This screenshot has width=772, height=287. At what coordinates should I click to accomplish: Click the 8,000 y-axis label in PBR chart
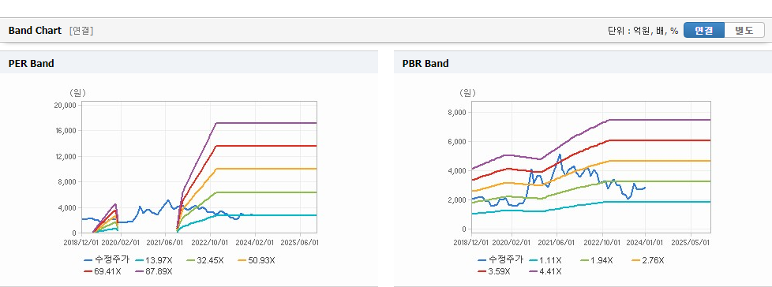click(x=457, y=113)
